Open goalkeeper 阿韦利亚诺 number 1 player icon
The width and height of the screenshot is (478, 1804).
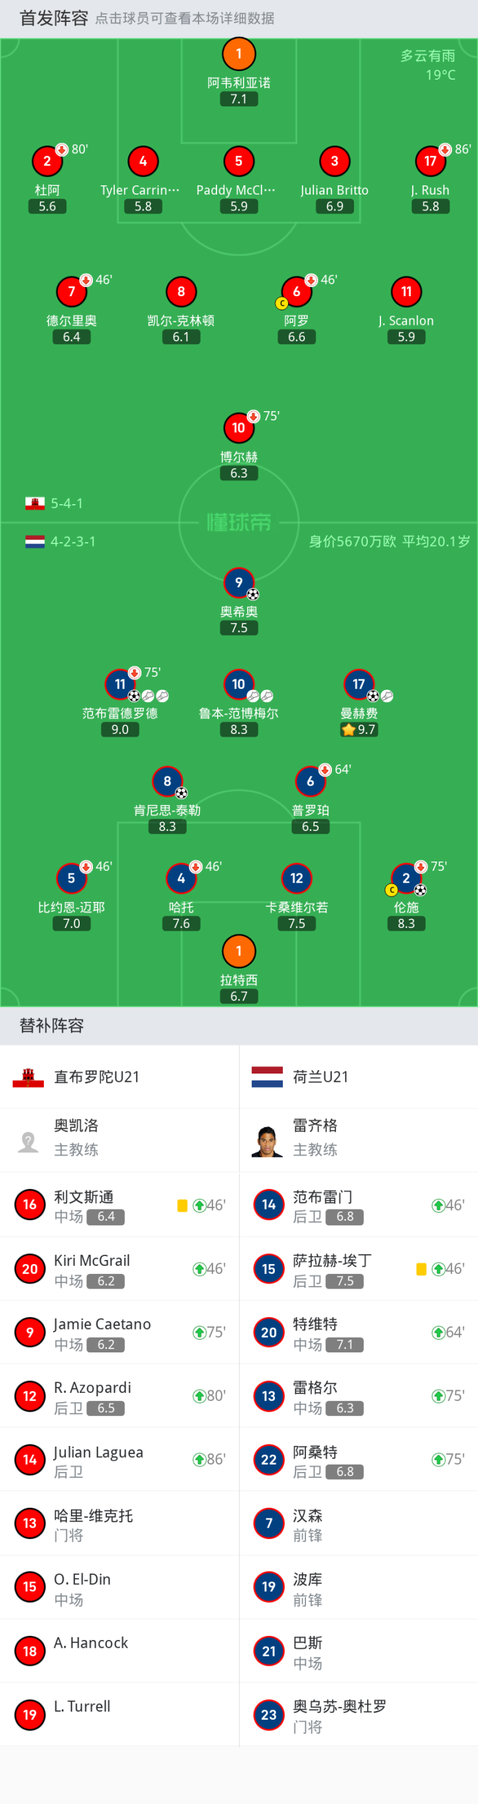point(238,53)
